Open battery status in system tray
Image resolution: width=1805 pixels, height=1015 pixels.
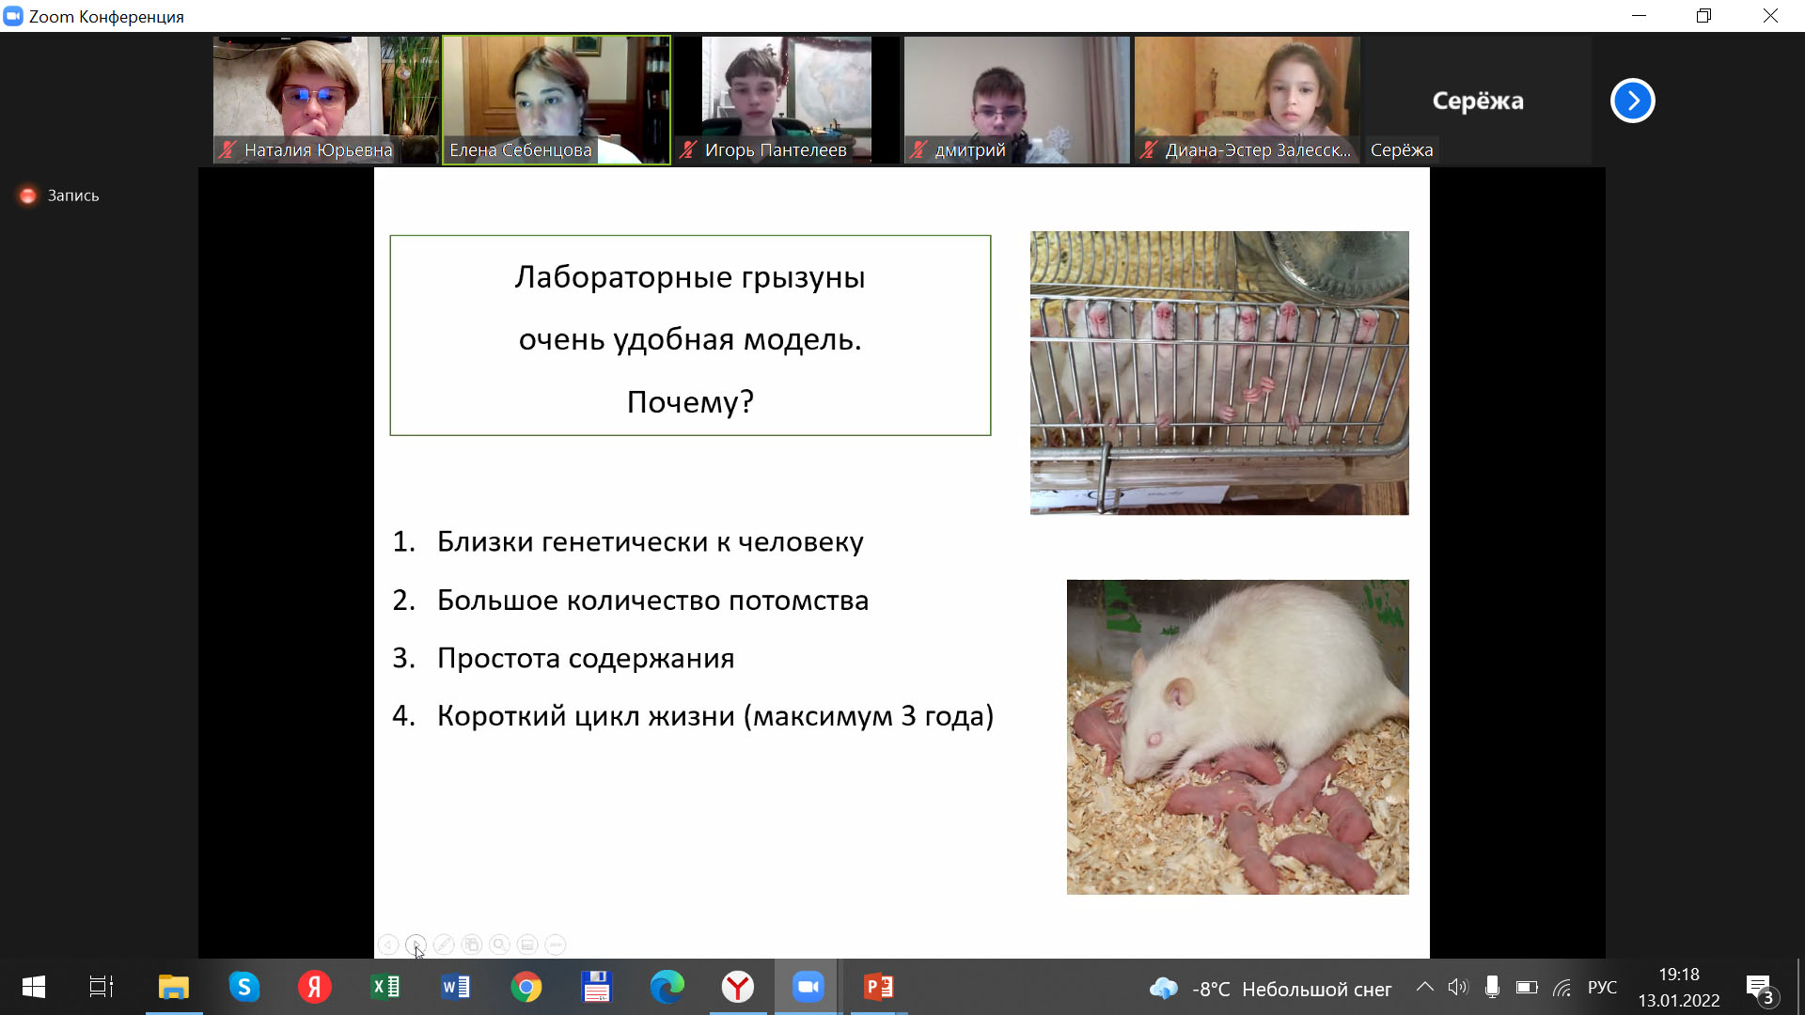(x=1527, y=987)
